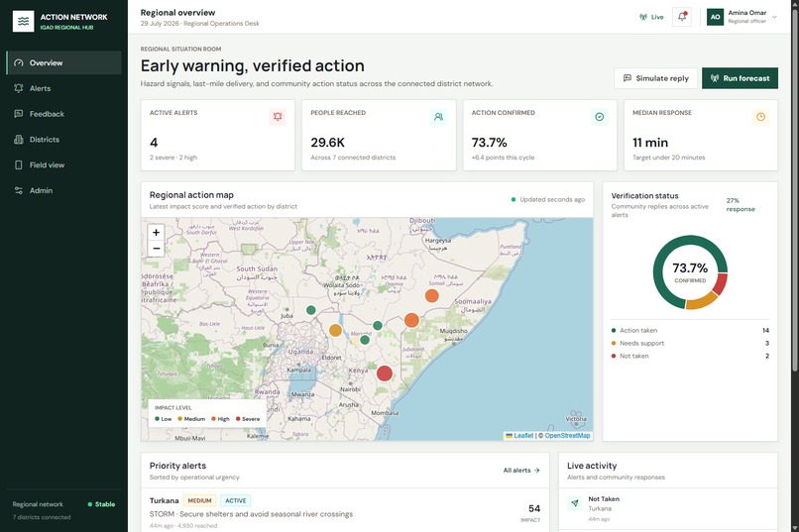This screenshot has width=799, height=532.
Task: Zoom in on the regional map
Action: tap(156, 232)
